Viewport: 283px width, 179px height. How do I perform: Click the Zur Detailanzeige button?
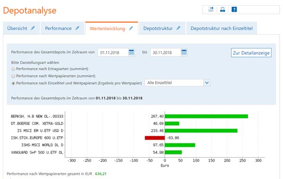[x=251, y=52]
